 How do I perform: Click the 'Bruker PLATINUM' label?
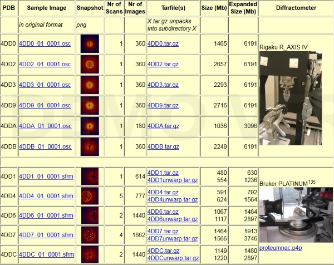pyautogui.click(x=287, y=183)
